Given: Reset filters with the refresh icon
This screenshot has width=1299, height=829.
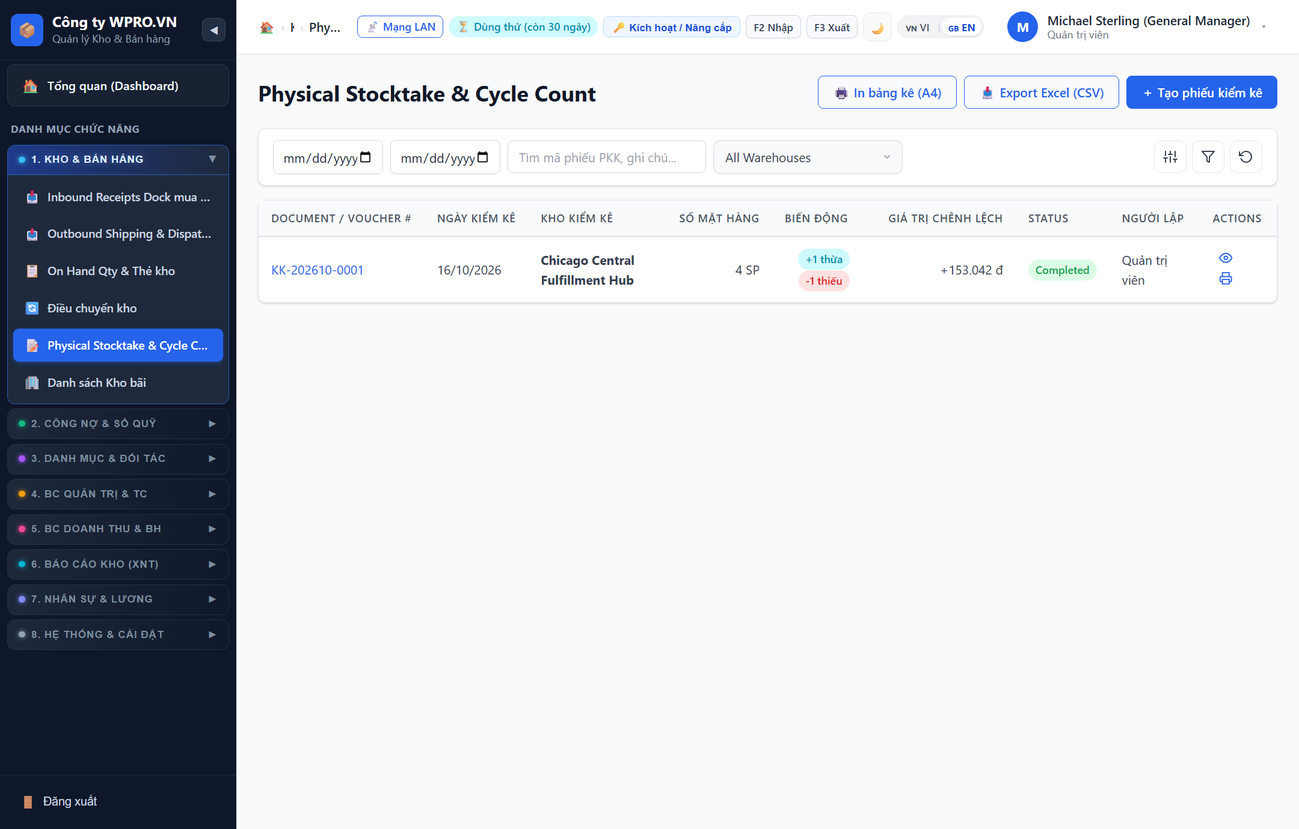Looking at the screenshot, I should [x=1245, y=157].
